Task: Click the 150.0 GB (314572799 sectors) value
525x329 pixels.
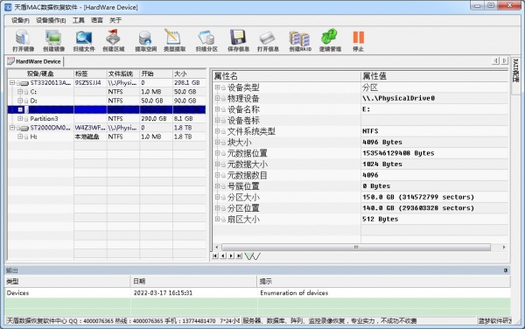Action: (x=418, y=197)
